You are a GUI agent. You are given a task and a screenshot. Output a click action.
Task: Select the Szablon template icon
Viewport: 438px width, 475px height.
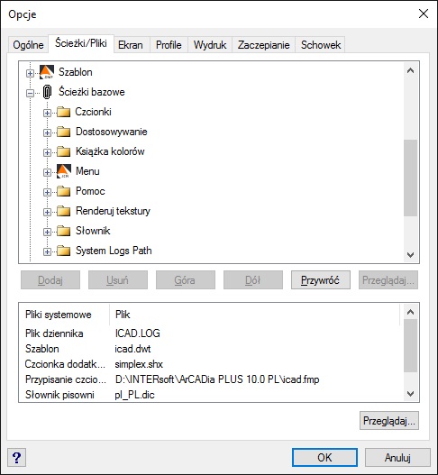click(47, 72)
